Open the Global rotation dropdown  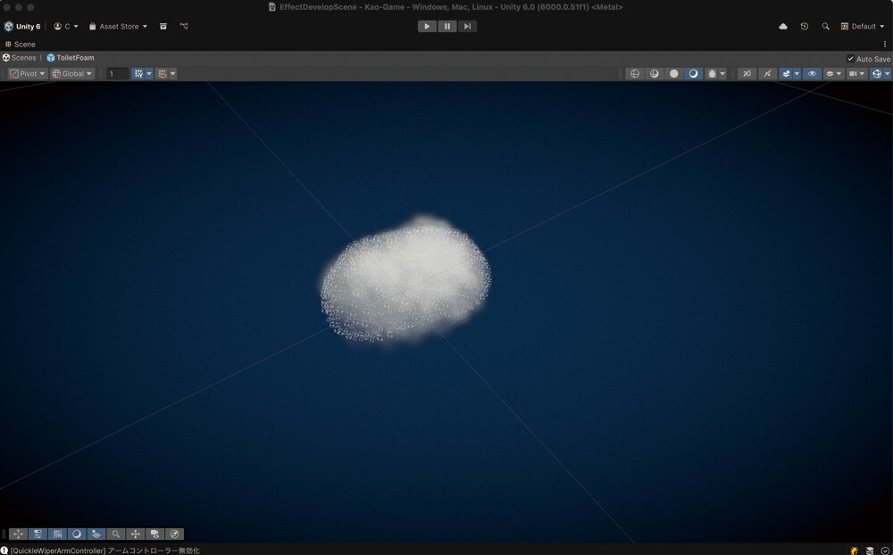pyautogui.click(x=72, y=73)
